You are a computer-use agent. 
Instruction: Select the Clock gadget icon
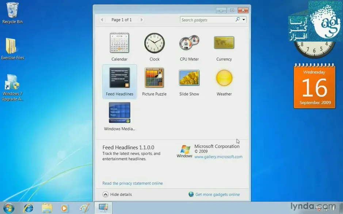click(155, 43)
